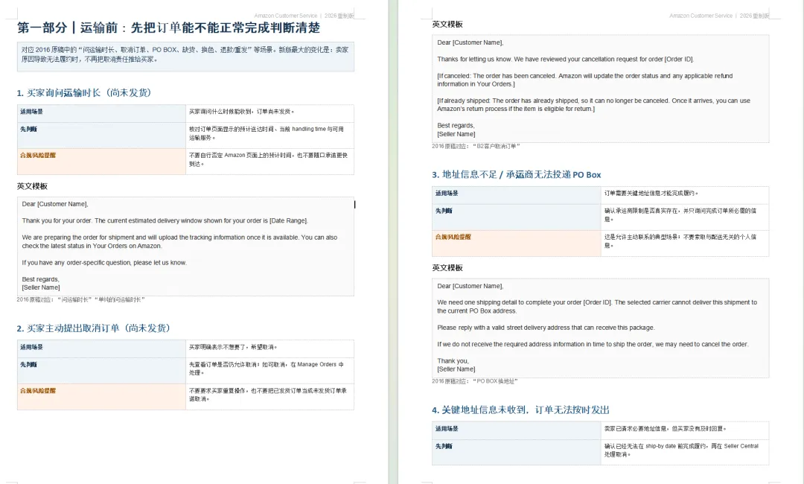804x484 pixels.
Task: Click the '合规/风险提醒' label in section 3 table
Action: click(453, 237)
